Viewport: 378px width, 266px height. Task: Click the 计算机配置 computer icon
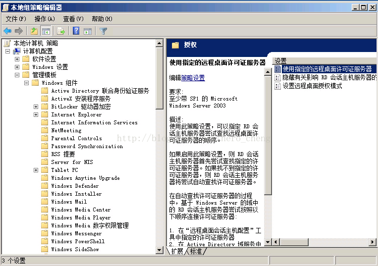(17, 51)
